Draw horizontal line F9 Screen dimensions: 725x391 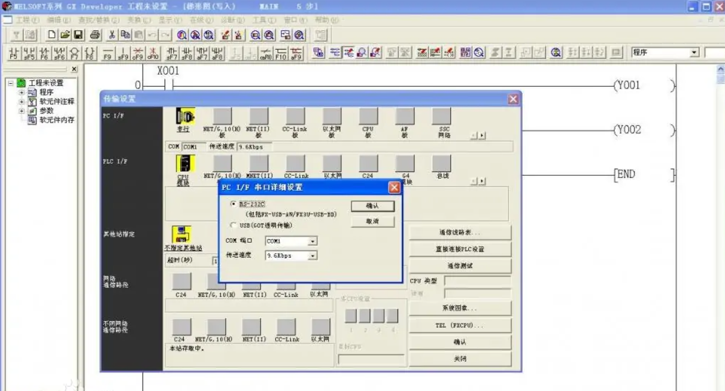(108, 53)
